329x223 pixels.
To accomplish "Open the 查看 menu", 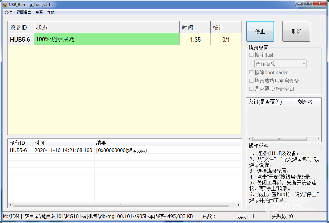I will (39, 12).
